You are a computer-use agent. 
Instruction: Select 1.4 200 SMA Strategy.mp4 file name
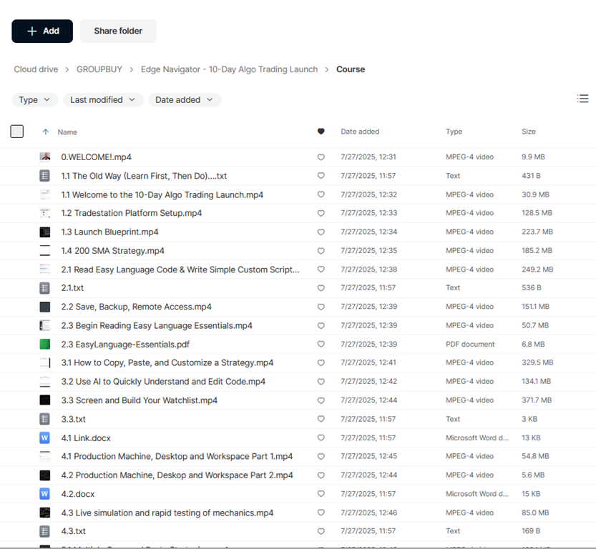pyautogui.click(x=113, y=251)
